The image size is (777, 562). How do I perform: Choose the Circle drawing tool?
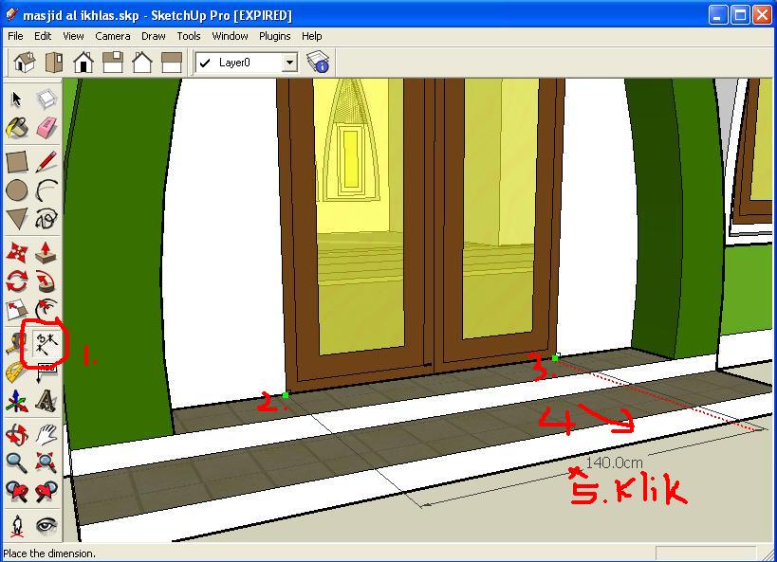(17, 190)
